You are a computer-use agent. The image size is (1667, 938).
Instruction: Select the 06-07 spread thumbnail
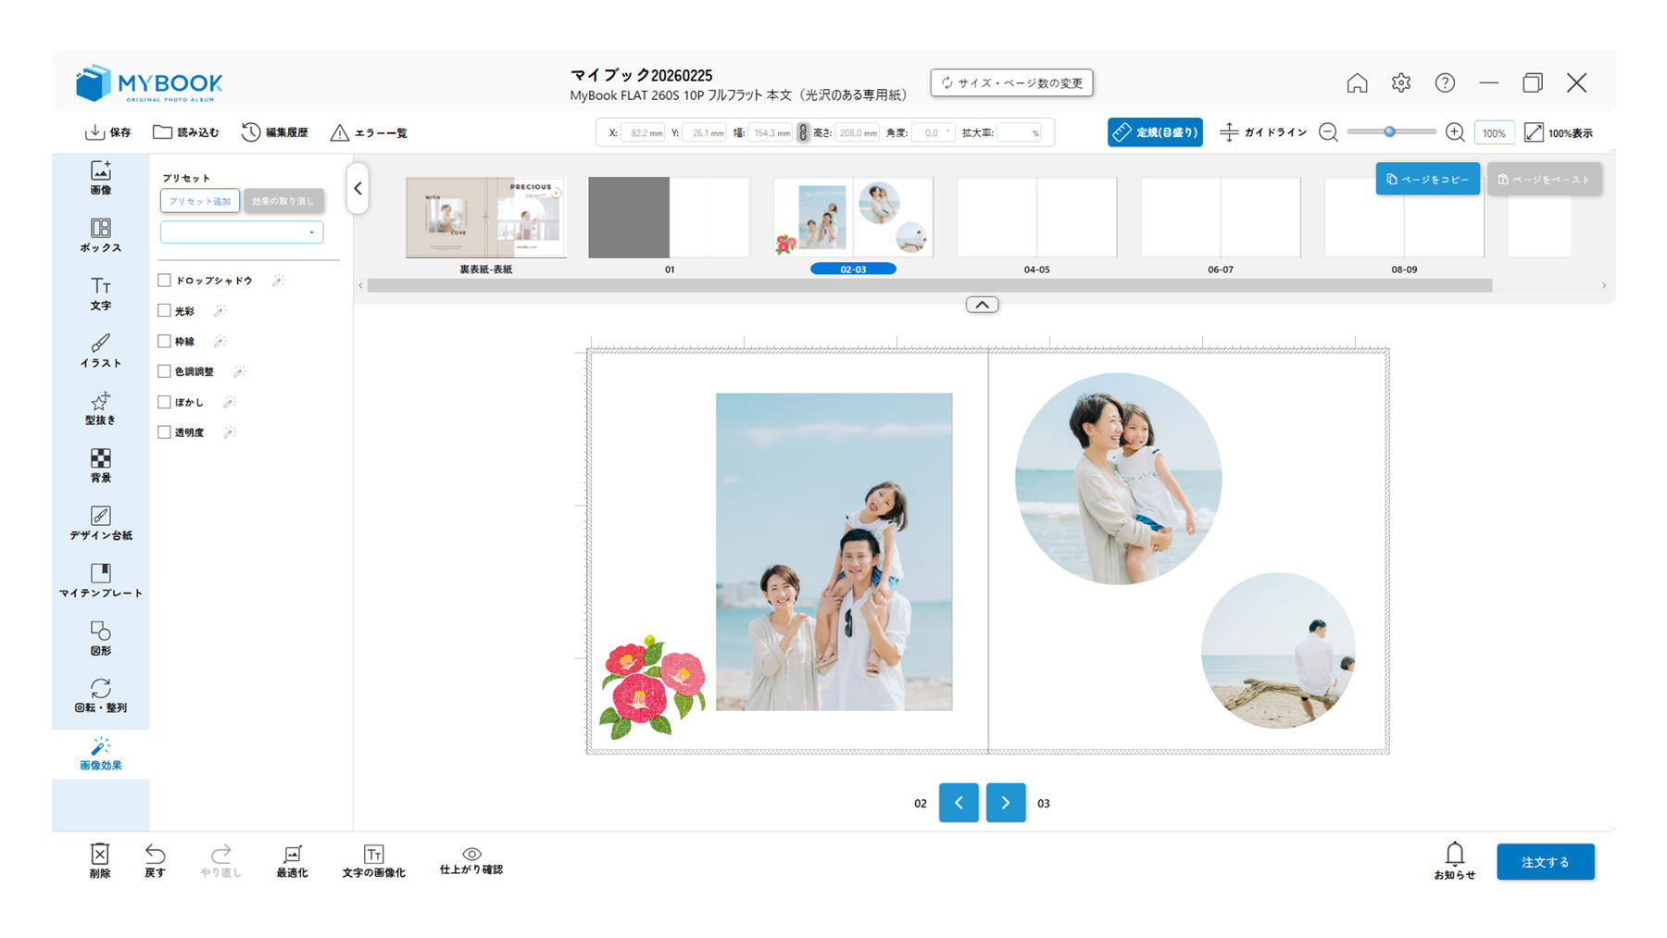1220,218
